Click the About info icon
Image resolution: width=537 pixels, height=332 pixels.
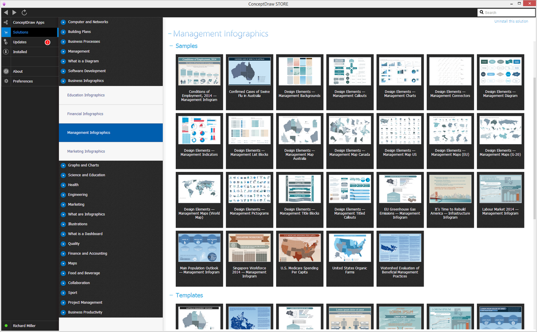(6, 71)
